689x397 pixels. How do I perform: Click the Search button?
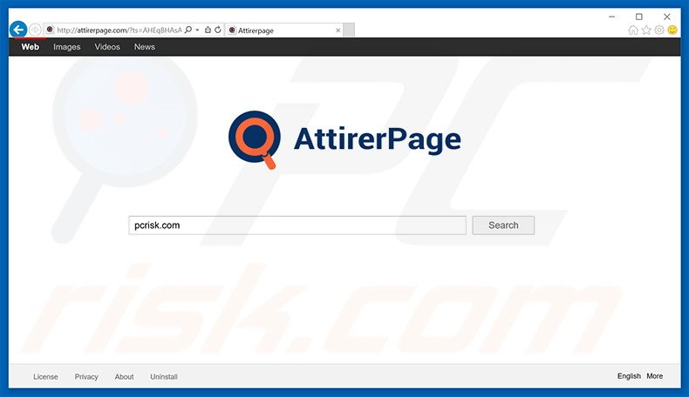pos(503,225)
